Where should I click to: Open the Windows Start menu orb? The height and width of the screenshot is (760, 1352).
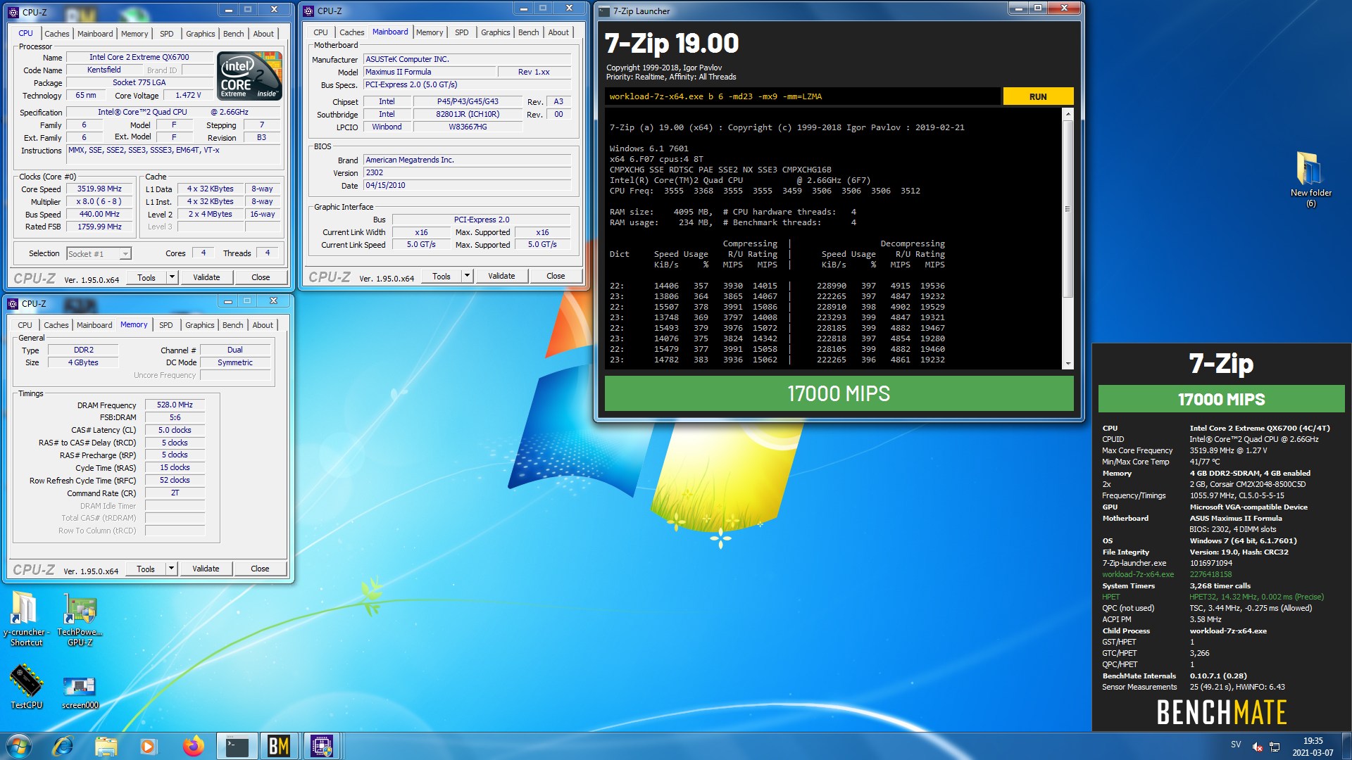(19, 746)
